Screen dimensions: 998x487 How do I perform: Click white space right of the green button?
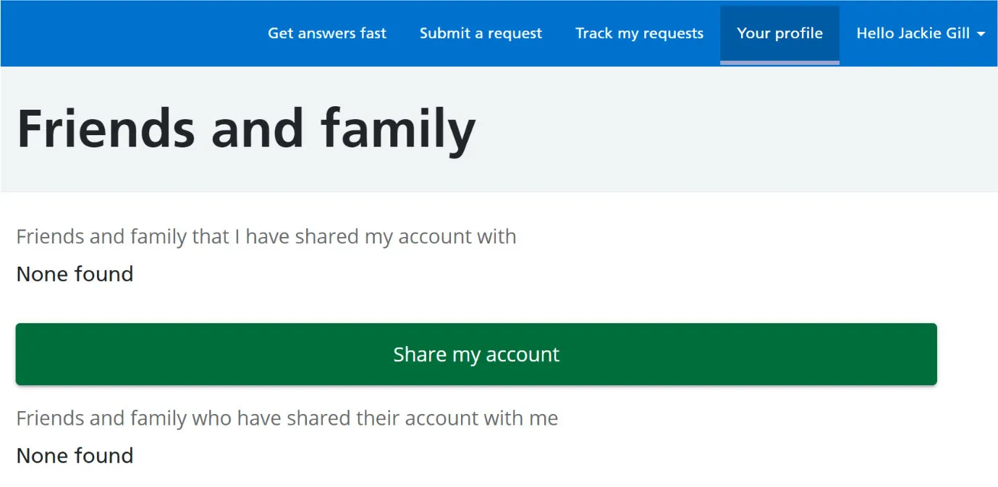967,354
